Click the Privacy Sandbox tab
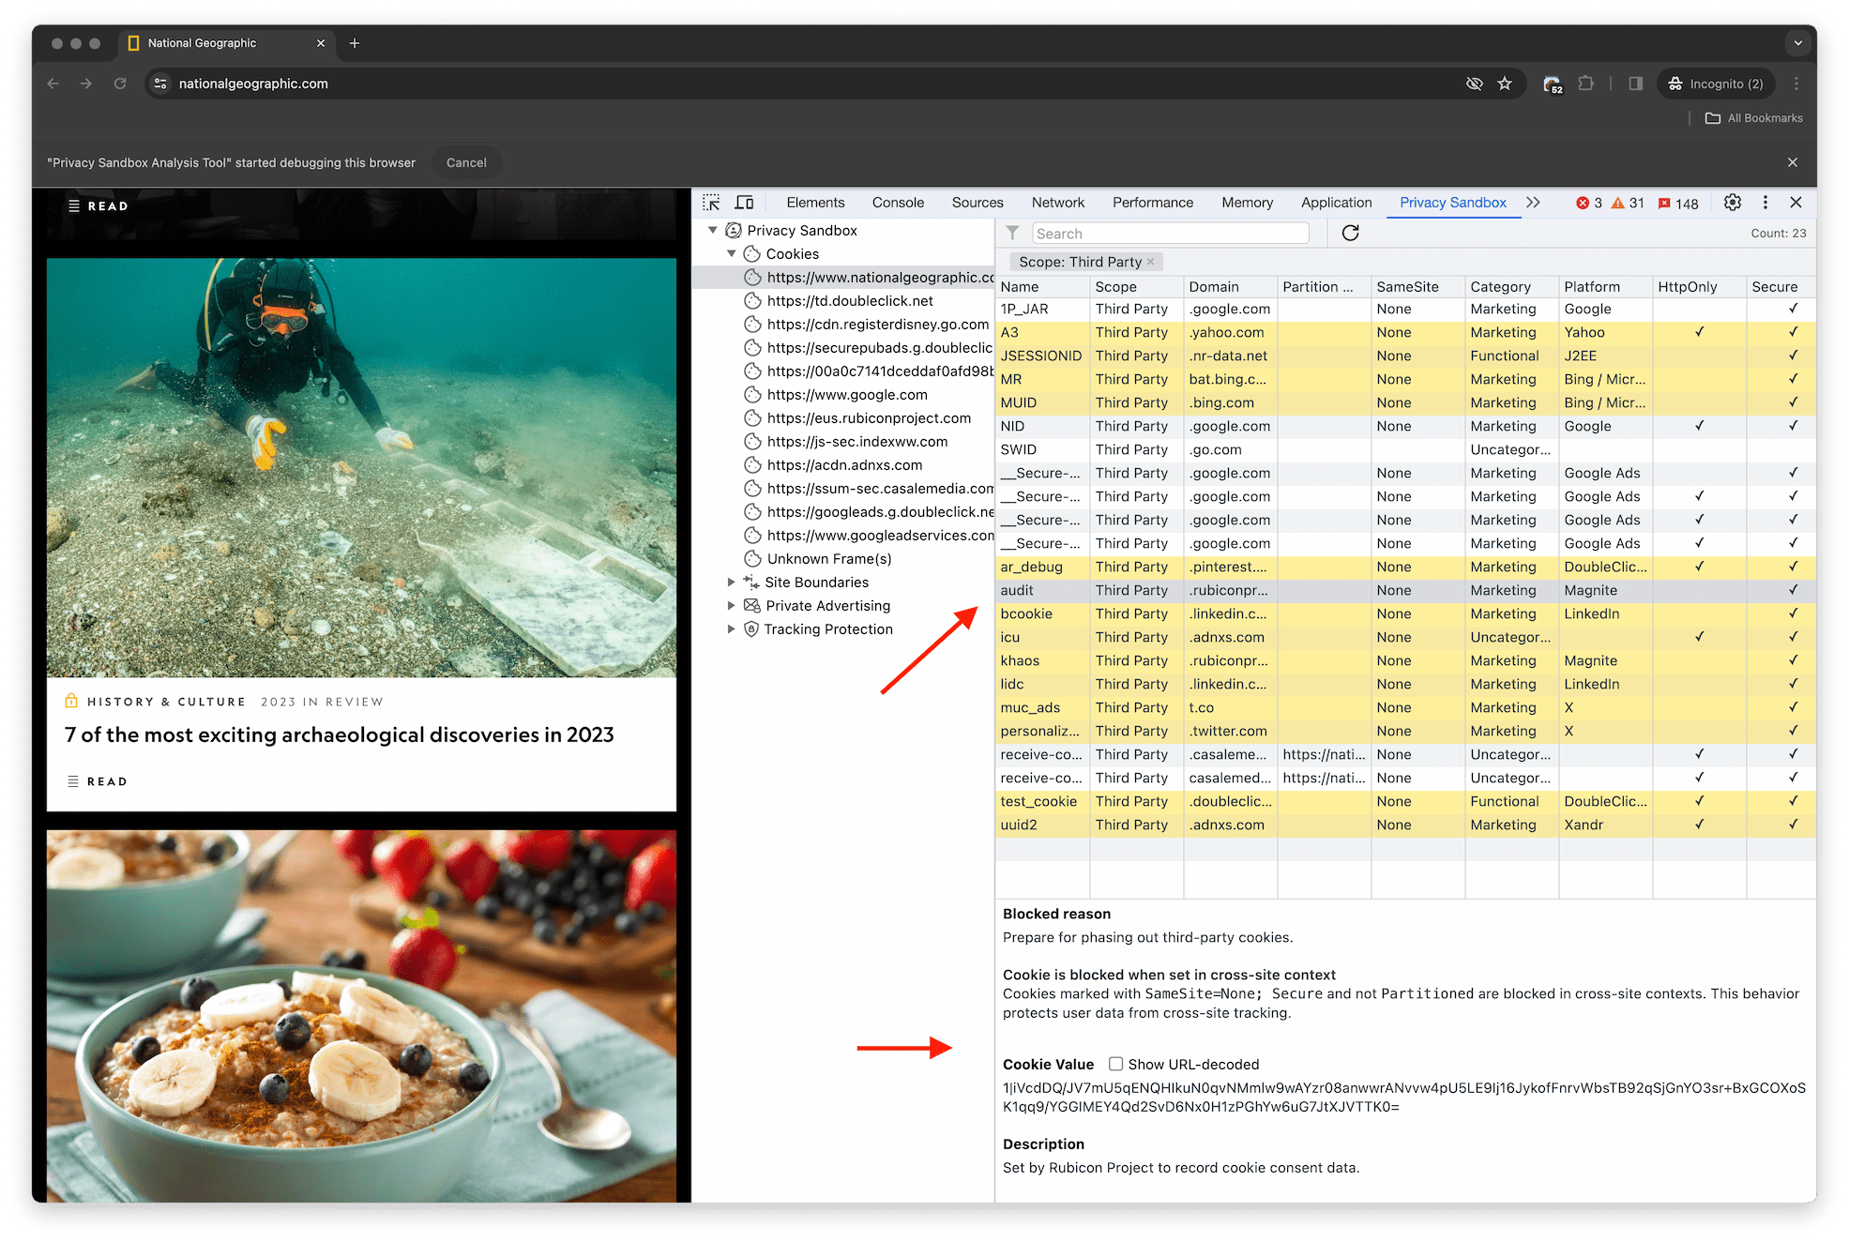Viewport: 1849px width, 1242px height. 1452,203
